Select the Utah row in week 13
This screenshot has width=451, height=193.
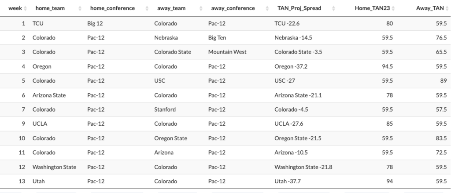225,181
